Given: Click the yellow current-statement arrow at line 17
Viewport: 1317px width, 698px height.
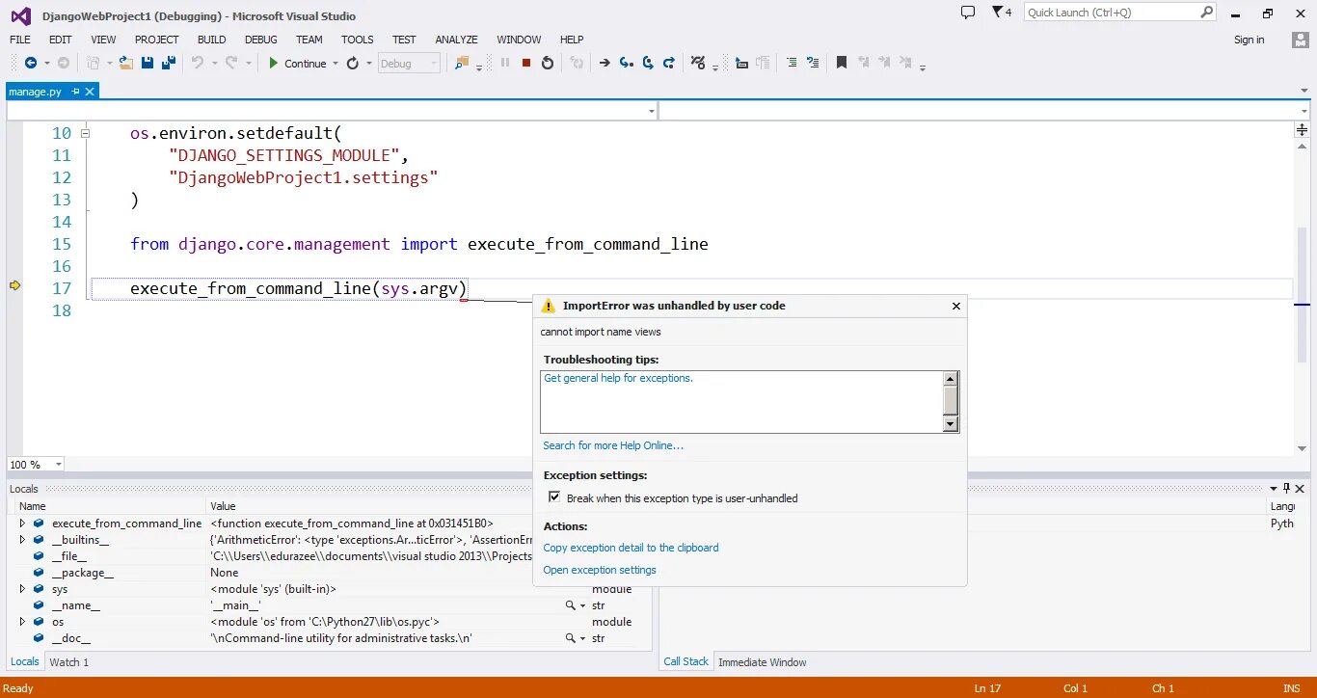Looking at the screenshot, I should pyautogui.click(x=14, y=285).
